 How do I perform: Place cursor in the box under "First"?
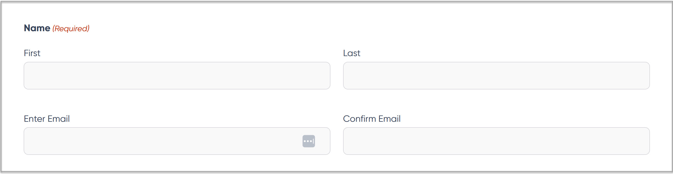pyautogui.click(x=177, y=76)
